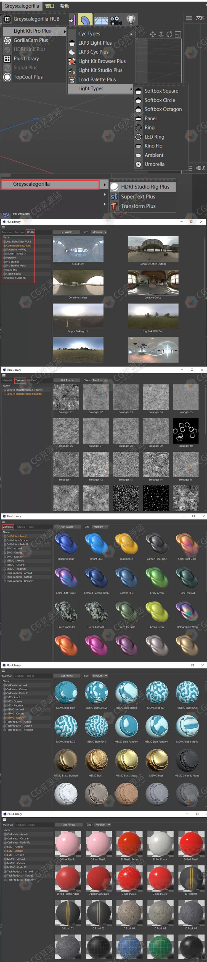The height and width of the screenshot is (962, 207).
Task: Open the Greyscalegorilla menu bar item
Action: [22, 6]
